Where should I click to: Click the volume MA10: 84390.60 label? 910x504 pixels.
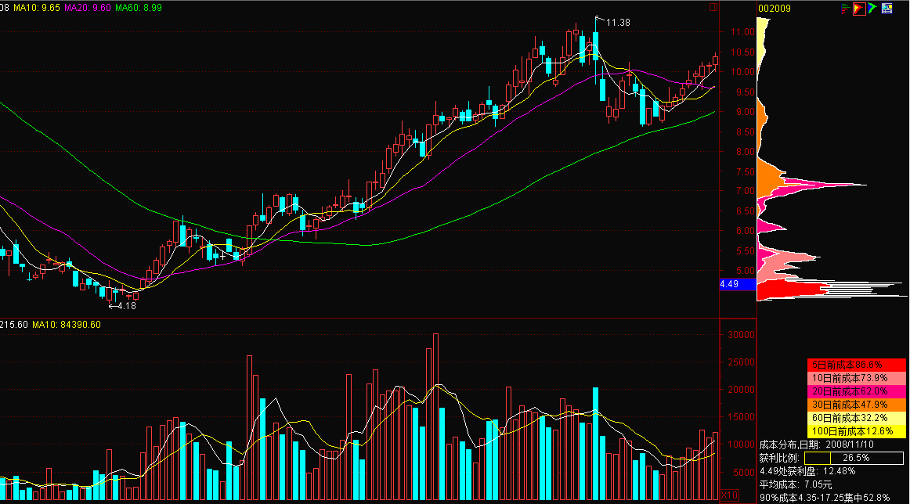tap(66, 325)
